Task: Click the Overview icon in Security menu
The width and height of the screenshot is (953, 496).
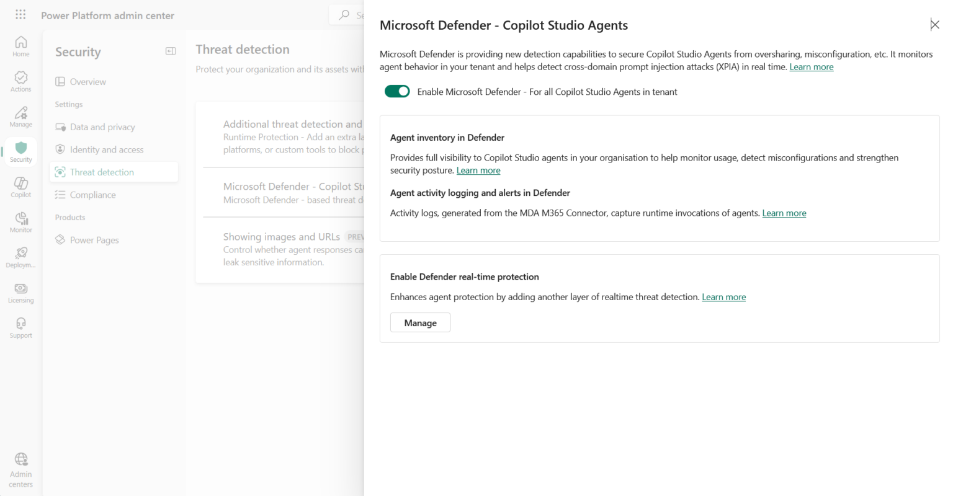Action: click(x=60, y=82)
